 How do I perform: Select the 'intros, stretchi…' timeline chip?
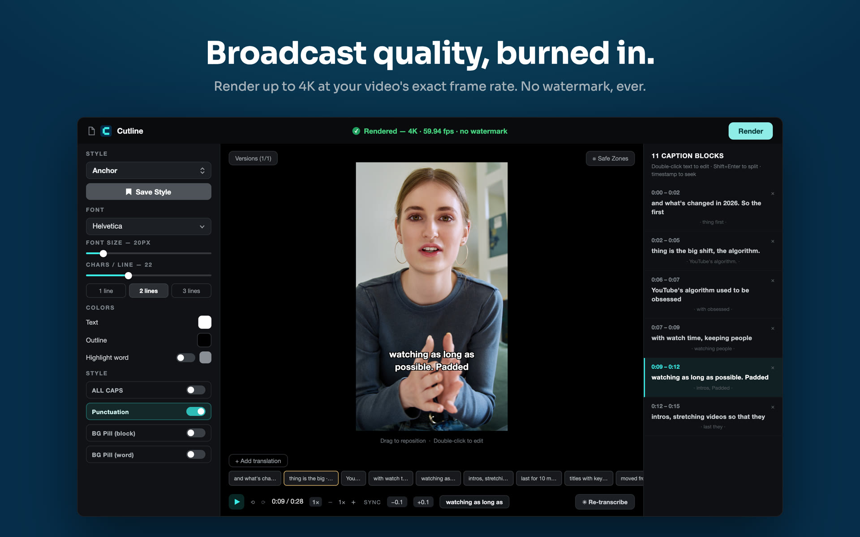coord(488,478)
